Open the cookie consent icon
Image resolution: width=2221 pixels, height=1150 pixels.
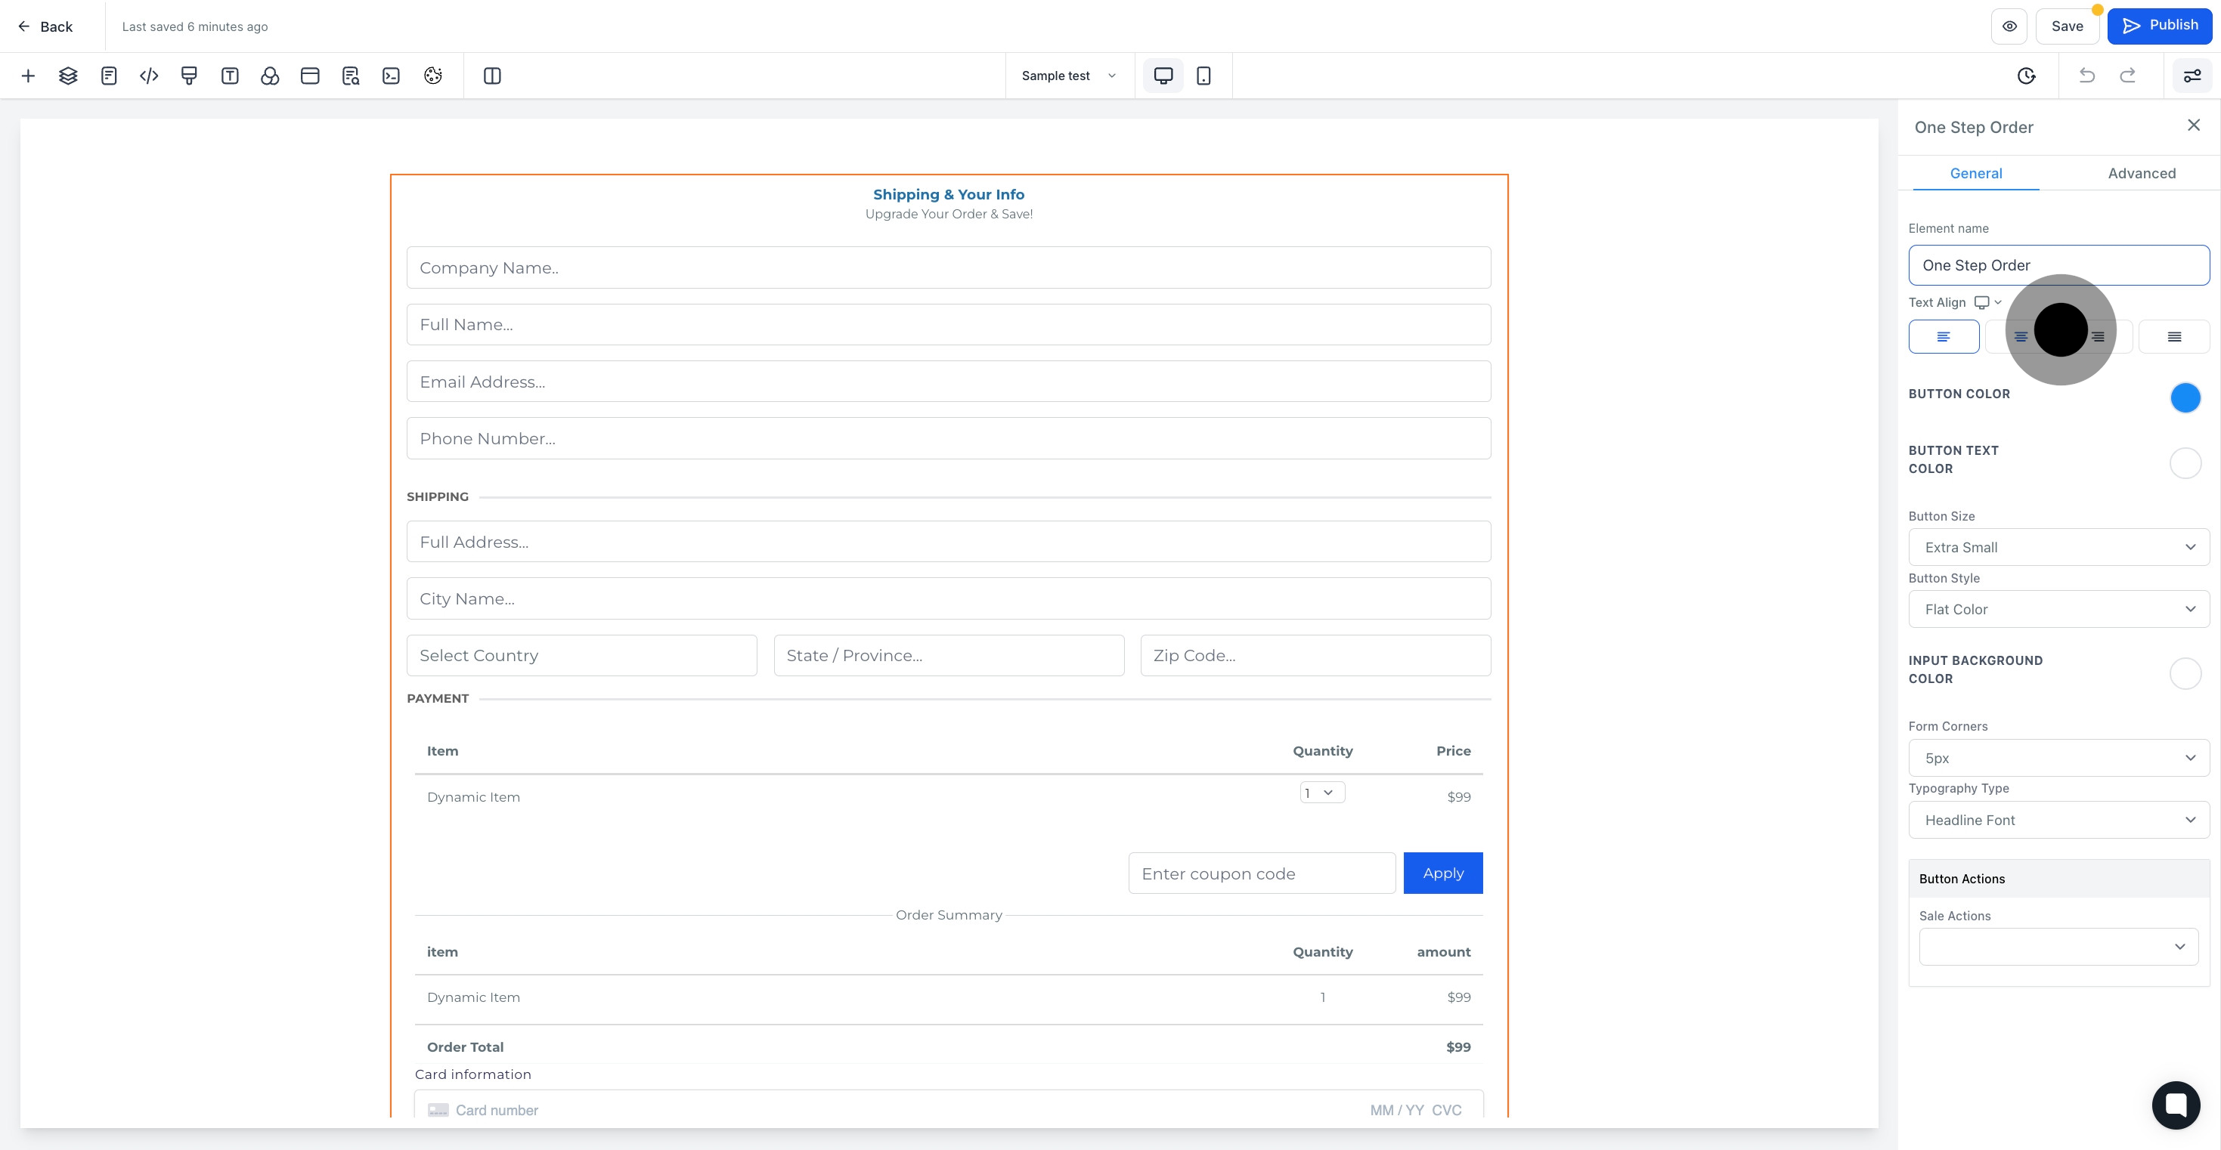click(x=433, y=76)
